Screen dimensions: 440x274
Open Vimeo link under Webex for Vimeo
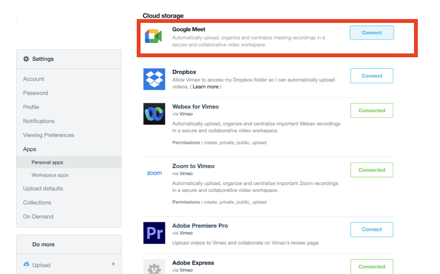(186, 114)
